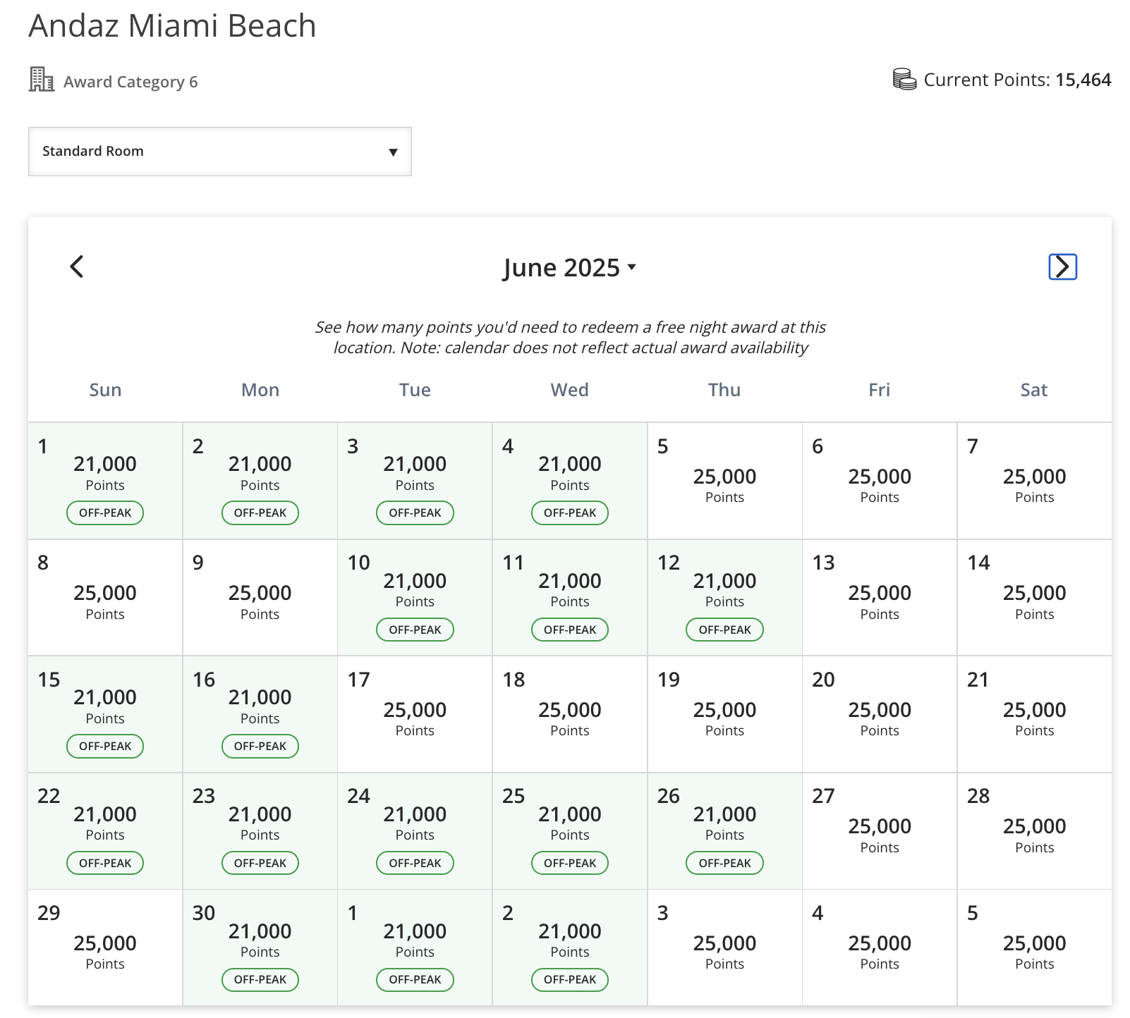Click the award availability note text

(x=570, y=338)
